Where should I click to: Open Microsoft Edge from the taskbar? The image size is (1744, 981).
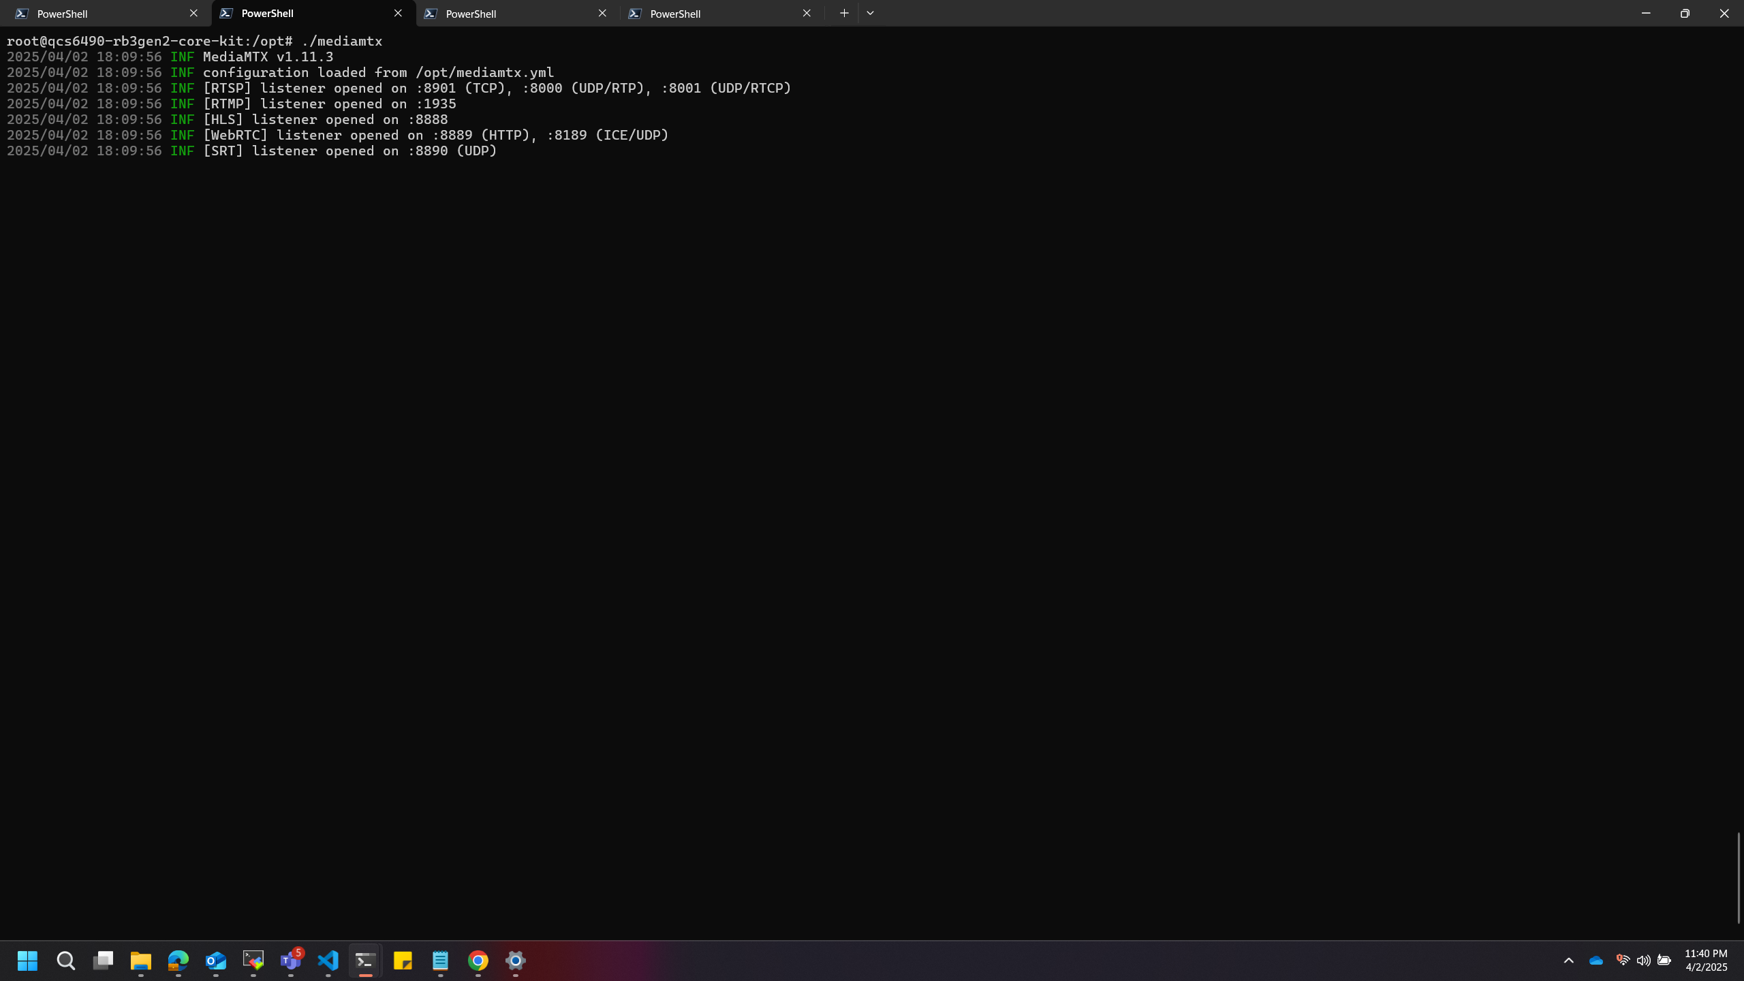coord(178,961)
